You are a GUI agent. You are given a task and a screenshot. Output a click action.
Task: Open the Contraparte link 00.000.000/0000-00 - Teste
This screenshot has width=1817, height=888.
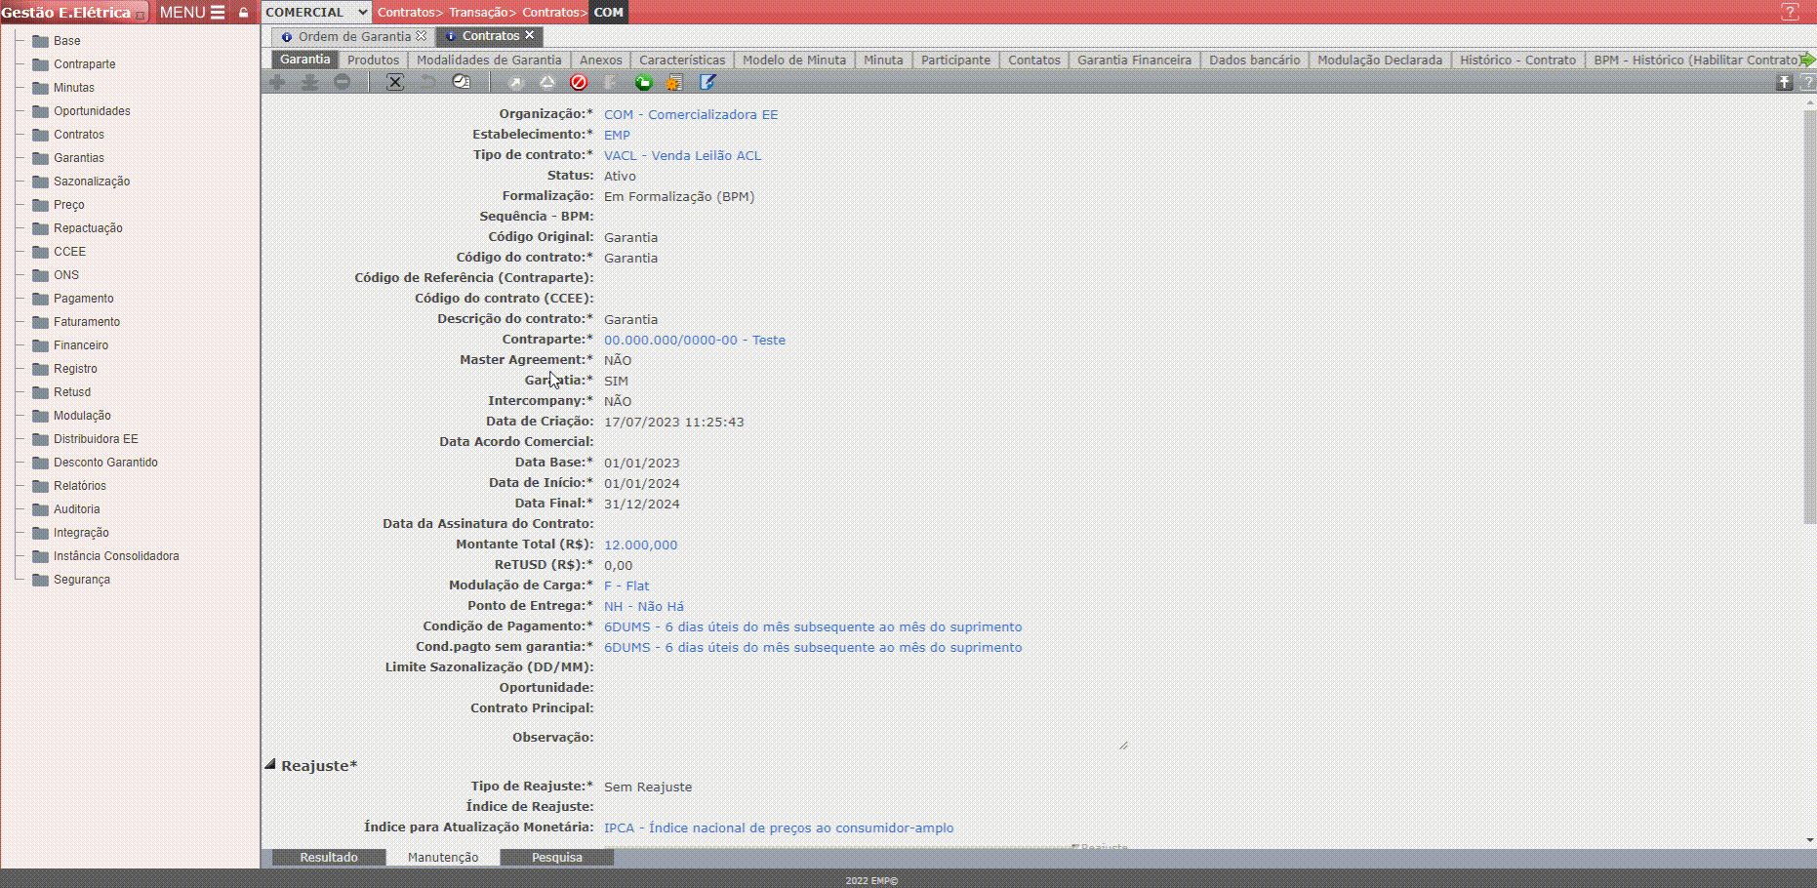click(694, 341)
